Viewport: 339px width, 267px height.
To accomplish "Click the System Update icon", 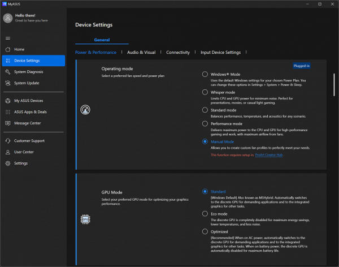I will 7,83.
